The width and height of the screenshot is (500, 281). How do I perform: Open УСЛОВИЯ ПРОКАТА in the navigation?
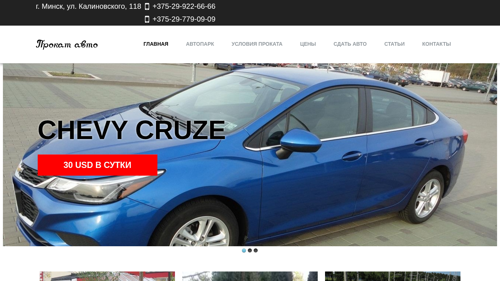pos(257,44)
